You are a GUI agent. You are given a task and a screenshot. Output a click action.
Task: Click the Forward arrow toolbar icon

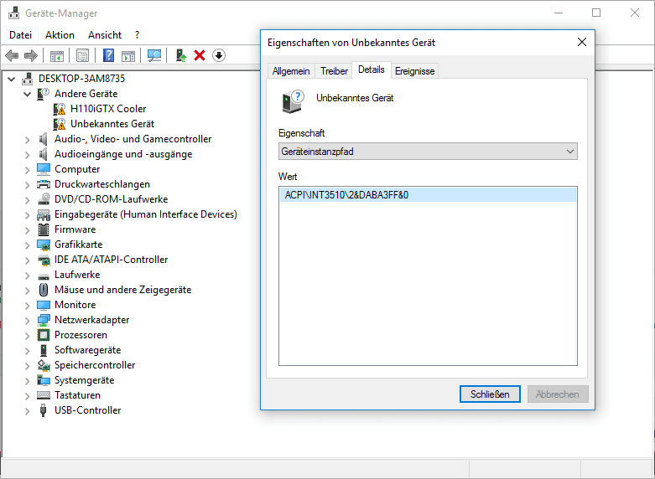(x=31, y=55)
